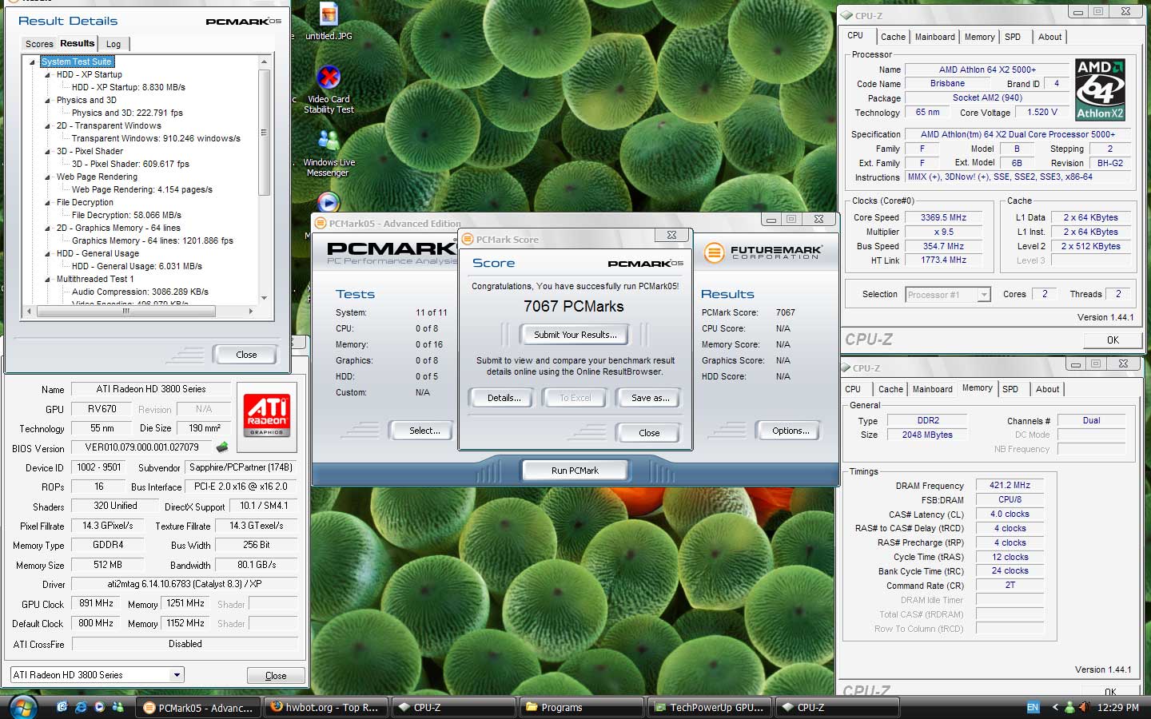Click the Futuremark Corporation logo
The height and width of the screenshot is (719, 1151).
763,252
